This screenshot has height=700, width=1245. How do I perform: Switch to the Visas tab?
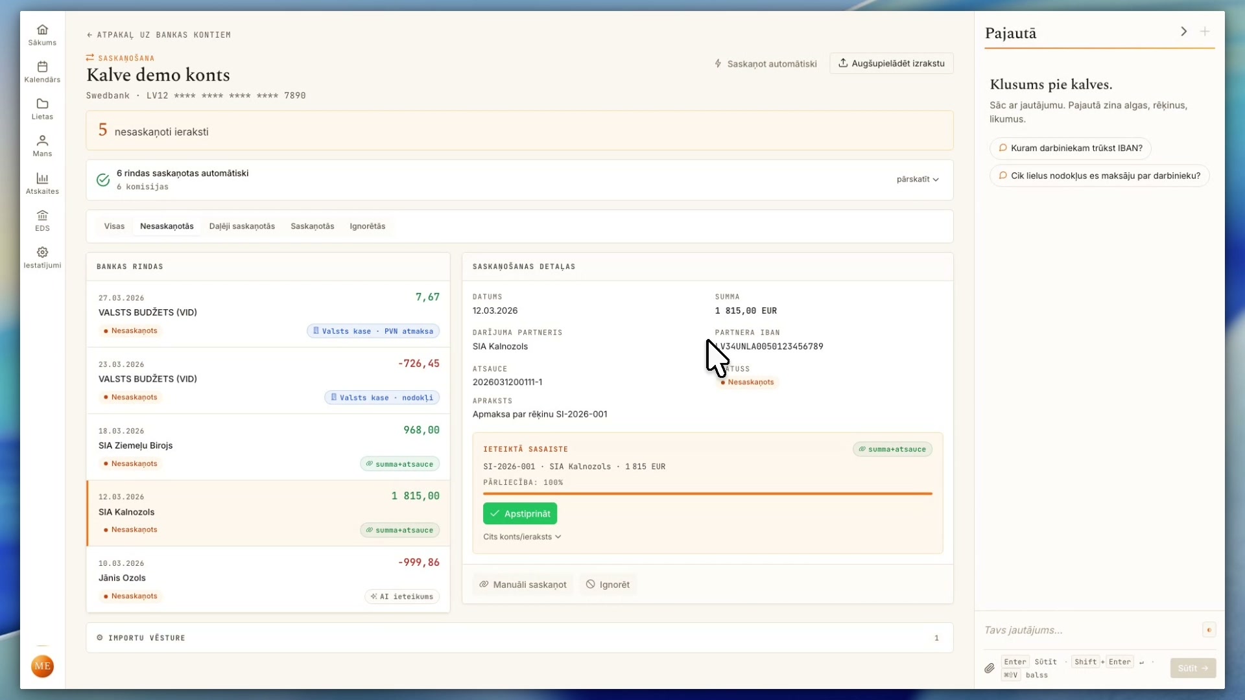(114, 226)
